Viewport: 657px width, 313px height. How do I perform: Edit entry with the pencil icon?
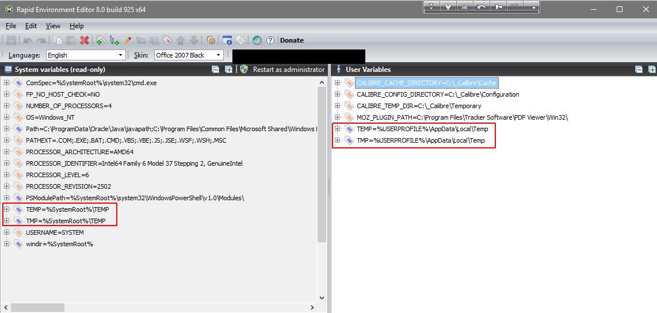coord(127,40)
